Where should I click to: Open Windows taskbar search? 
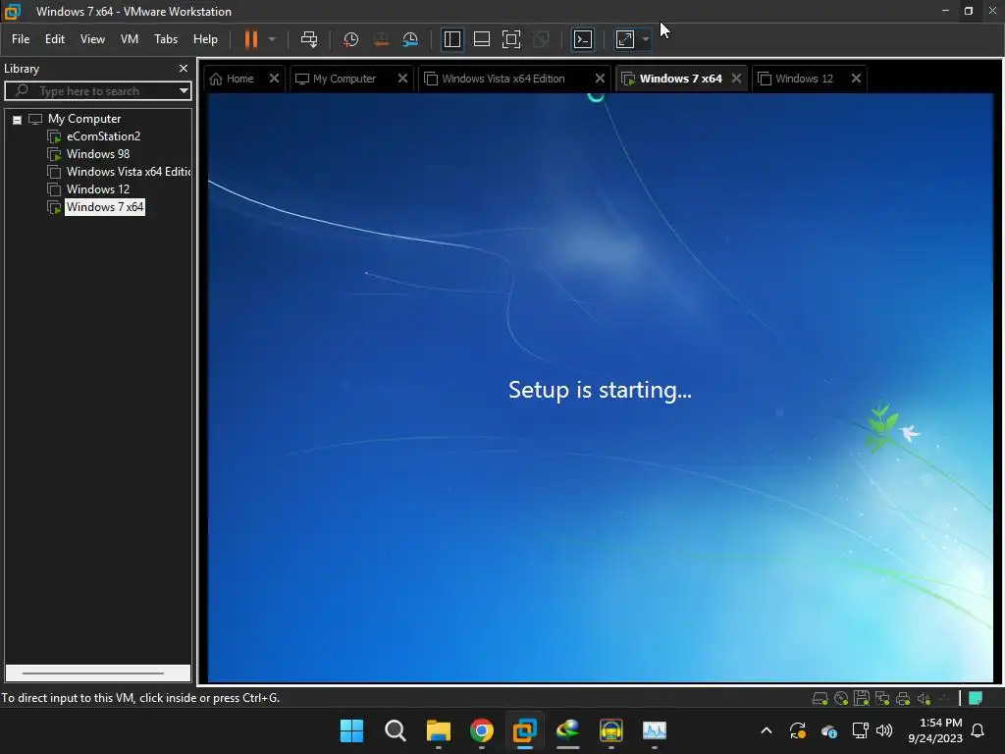[395, 730]
